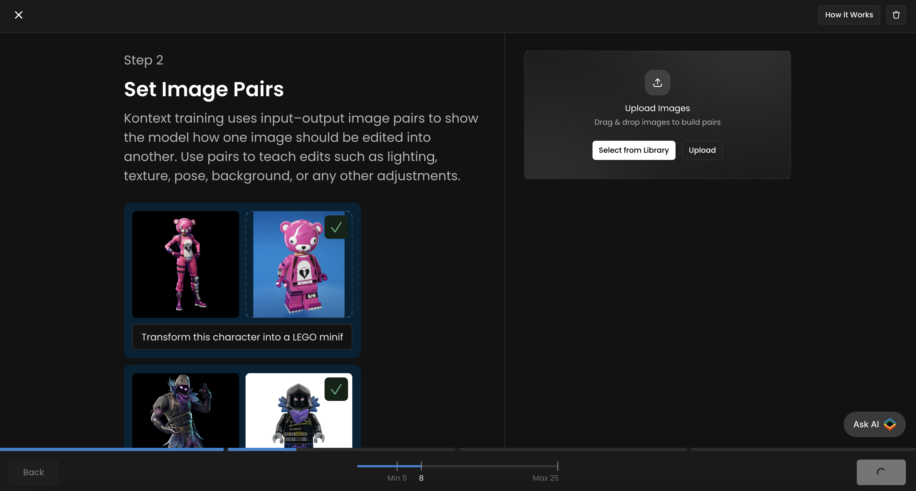The image size is (916, 491).
Task: Click the Upload Images drop zone
Action: coord(657,115)
